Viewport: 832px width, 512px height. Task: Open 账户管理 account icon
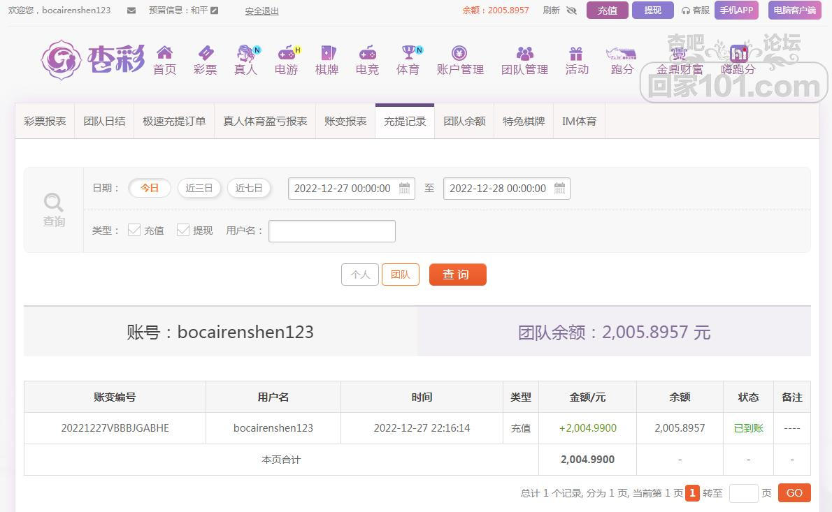pyautogui.click(x=459, y=53)
